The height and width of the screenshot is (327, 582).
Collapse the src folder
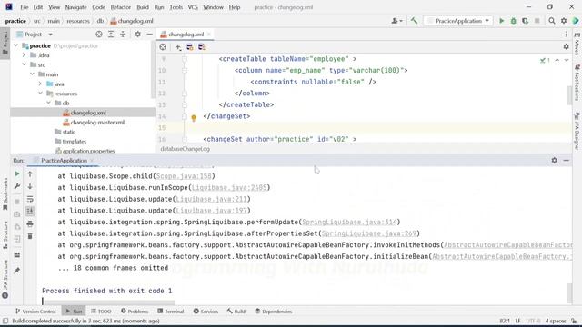point(25,64)
